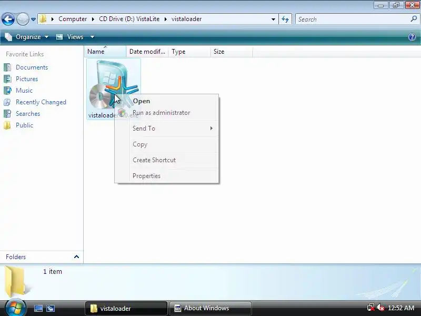Image resolution: width=421 pixels, height=316 pixels.
Task: Click the muted volume tray icon
Action: point(380,308)
